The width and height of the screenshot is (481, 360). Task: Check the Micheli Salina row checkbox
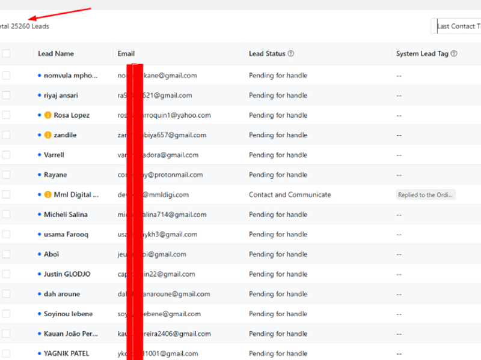coord(6,214)
